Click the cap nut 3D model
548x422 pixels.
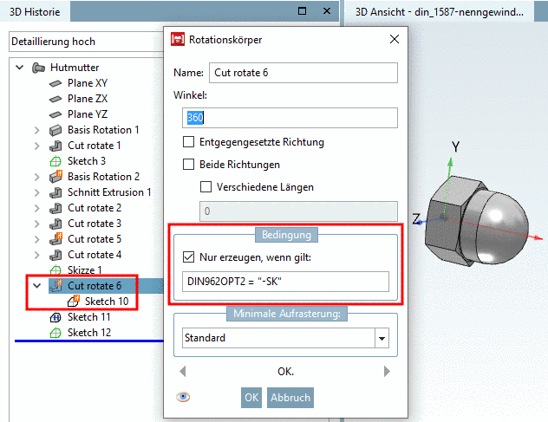point(478,221)
